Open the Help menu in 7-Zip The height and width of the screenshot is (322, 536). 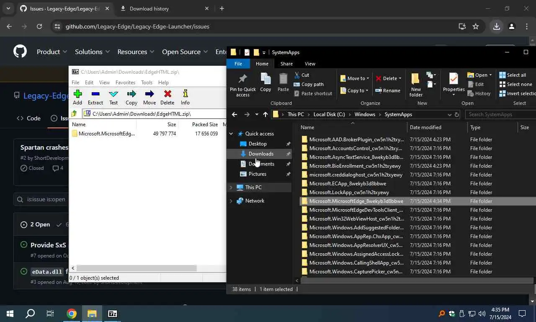[x=163, y=83]
